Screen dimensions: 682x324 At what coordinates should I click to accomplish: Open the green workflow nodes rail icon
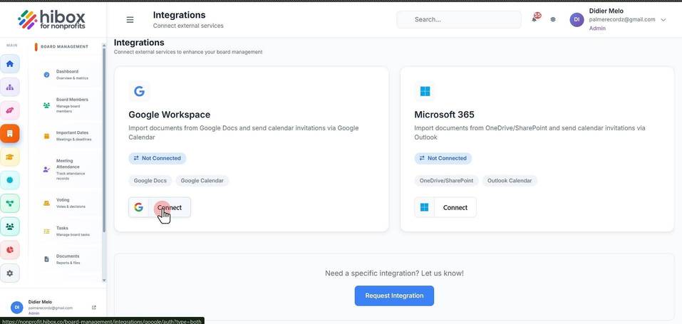tap(9, 203)
